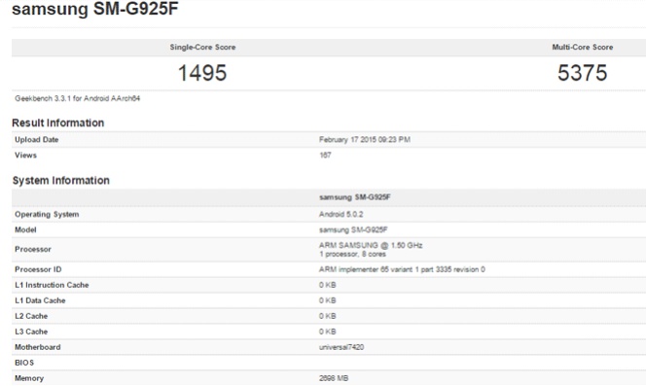
Task: Select the L3 Cache '0 KB' value
Action: 328,332
